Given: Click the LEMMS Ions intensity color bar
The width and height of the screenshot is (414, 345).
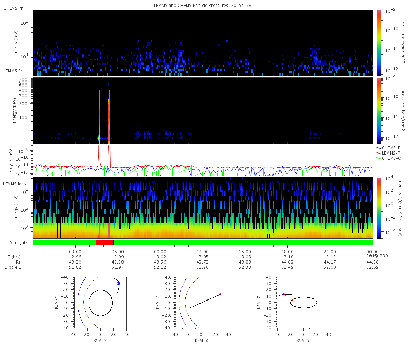Looking at the screenshot, I should (x=379, y=208).
